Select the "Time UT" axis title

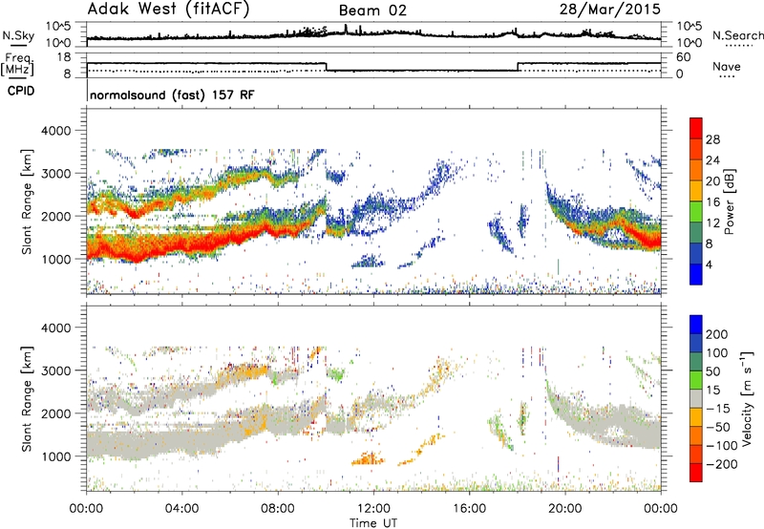click(x=373, y=523)
